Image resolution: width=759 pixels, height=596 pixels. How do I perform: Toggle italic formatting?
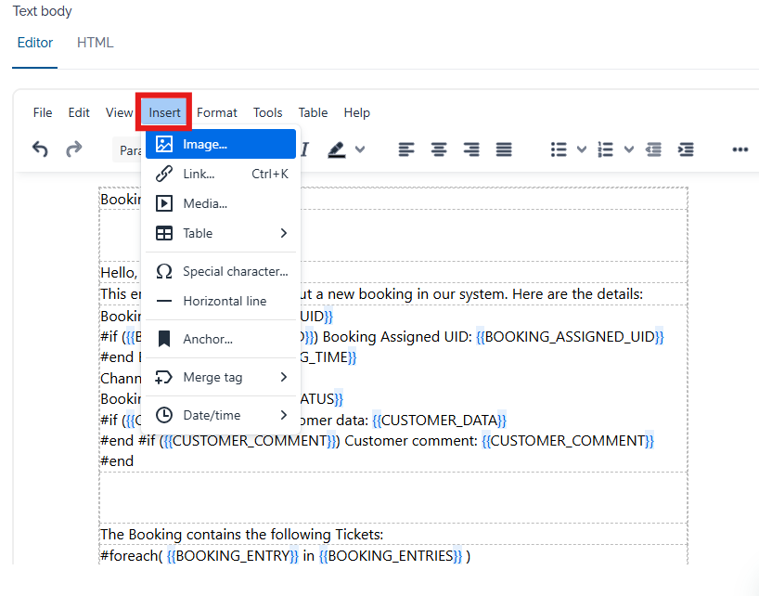(x=304, y=149)
